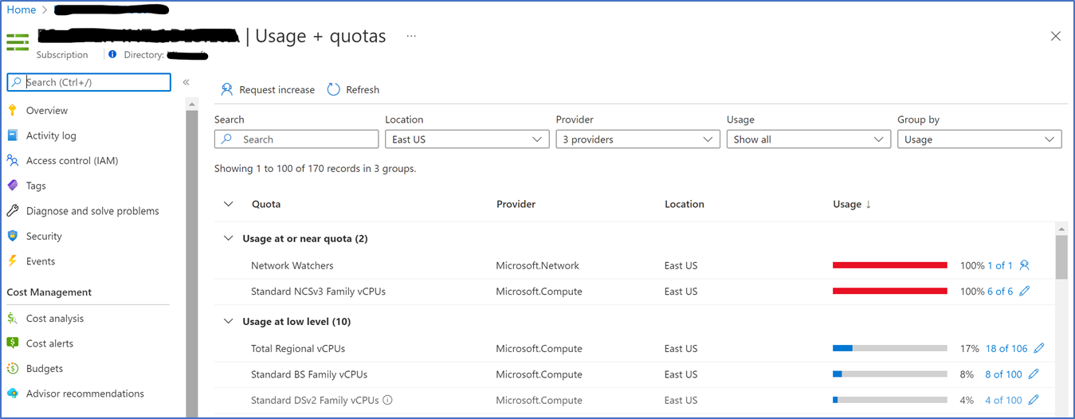The height and width of the screenshot is (419, 1075).
Task: Click the edit pencil for Standard BS Family vCPUs
Action: 1034,374
